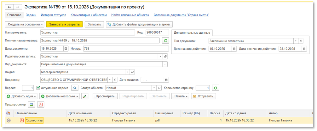The height and width of the screenshot is (131, 317).
Task: Expand the Вид документа dropdown
Action: pos(164,64)
